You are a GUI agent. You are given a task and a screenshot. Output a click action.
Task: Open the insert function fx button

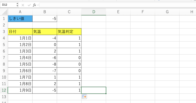coord(34,5)
